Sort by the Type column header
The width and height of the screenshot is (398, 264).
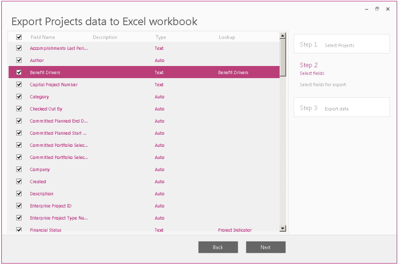[161, 37]
